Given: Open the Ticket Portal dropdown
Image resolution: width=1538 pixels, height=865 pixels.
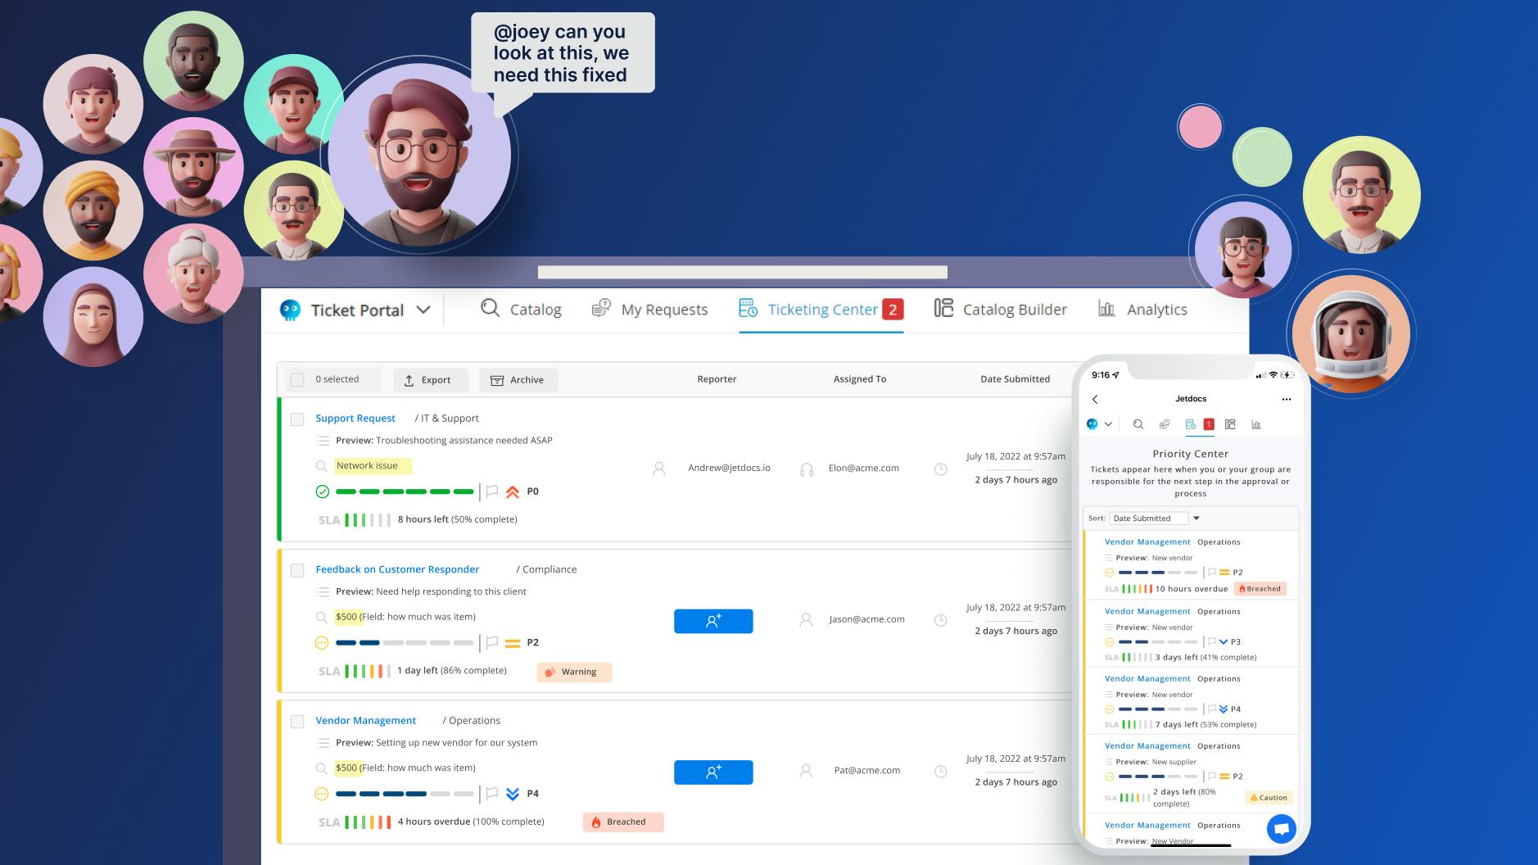Looking at the screenshot, I should 423,310.
